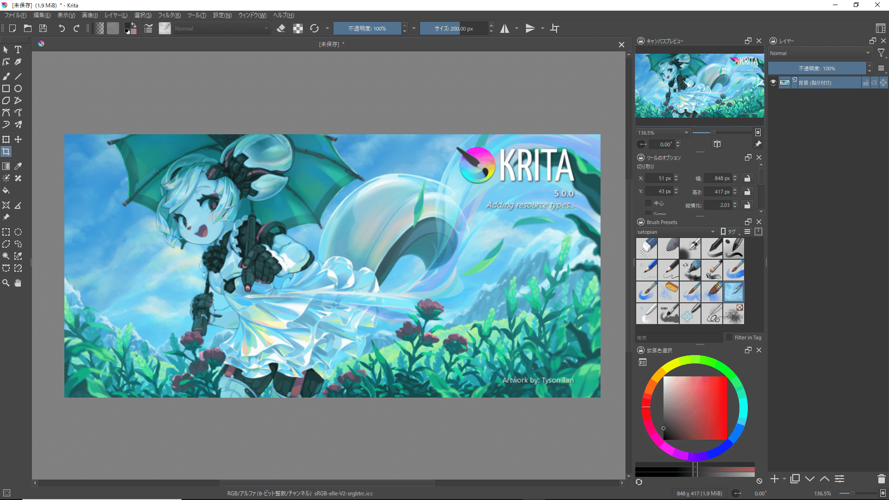Select the Bezier Curve tool
Image resolution: width=889 pixels, height=500 pixels.
point(6,112)
